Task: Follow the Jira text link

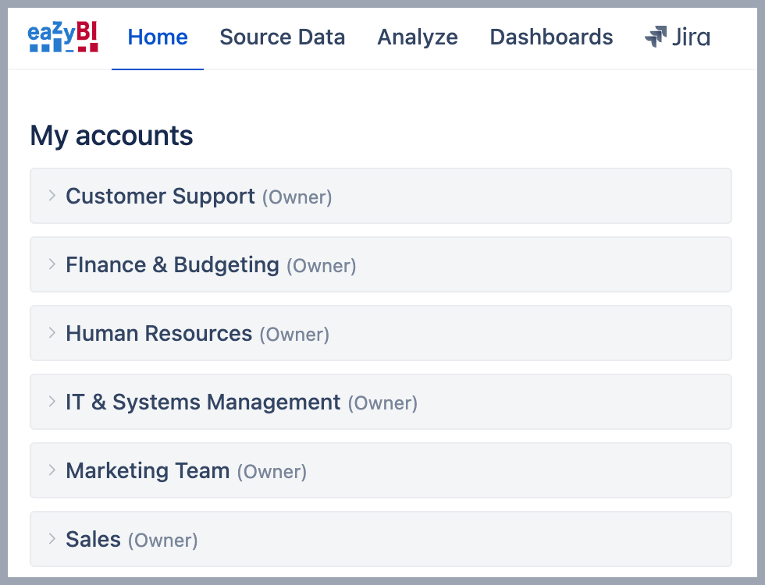Action: (691, 37)
